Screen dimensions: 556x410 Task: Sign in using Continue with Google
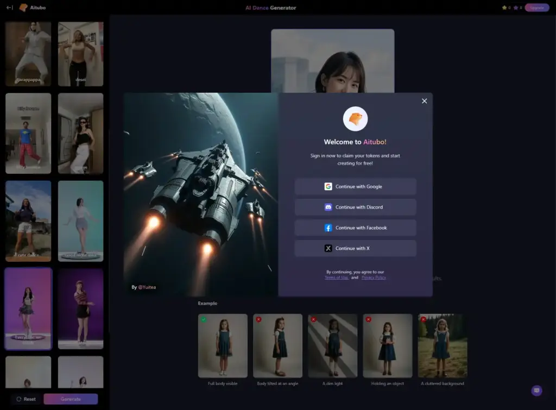point(355,187)
